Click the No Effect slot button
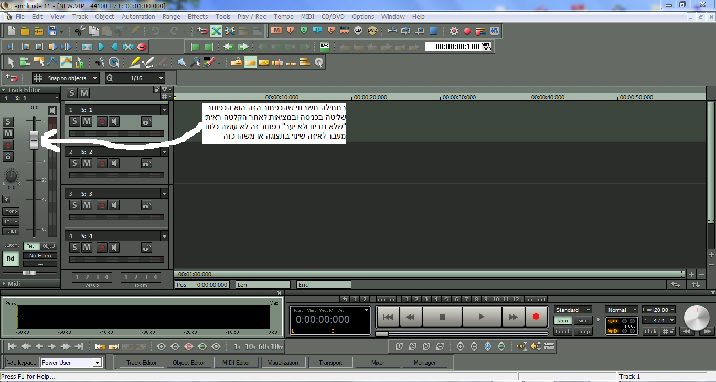The height and width of the screenshot is (382, 716). coord(40,256)
